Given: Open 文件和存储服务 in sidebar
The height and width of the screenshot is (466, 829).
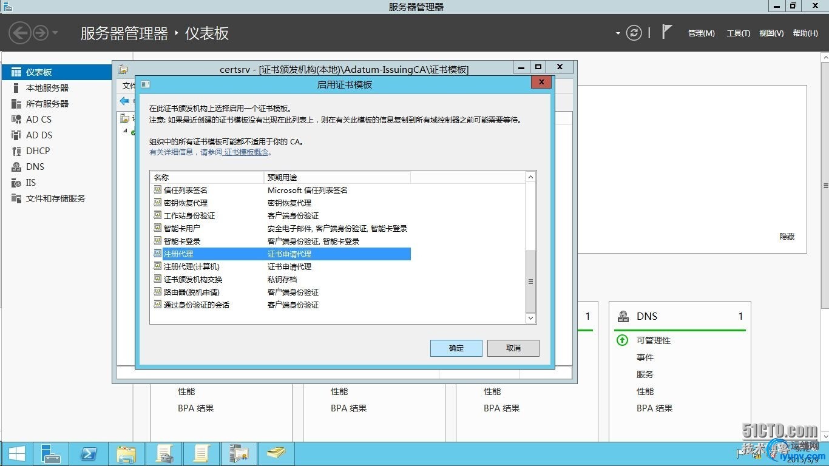Looking at the screenshot, I should click(57, 198).
